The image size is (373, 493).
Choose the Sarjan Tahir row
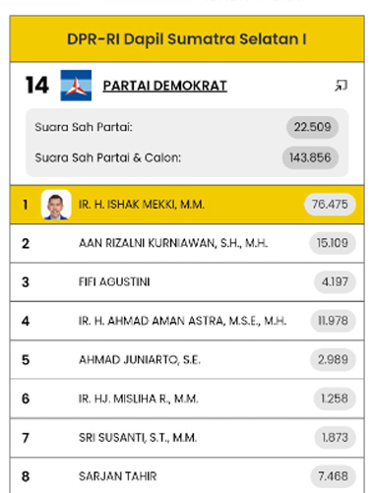coord(187,475)
